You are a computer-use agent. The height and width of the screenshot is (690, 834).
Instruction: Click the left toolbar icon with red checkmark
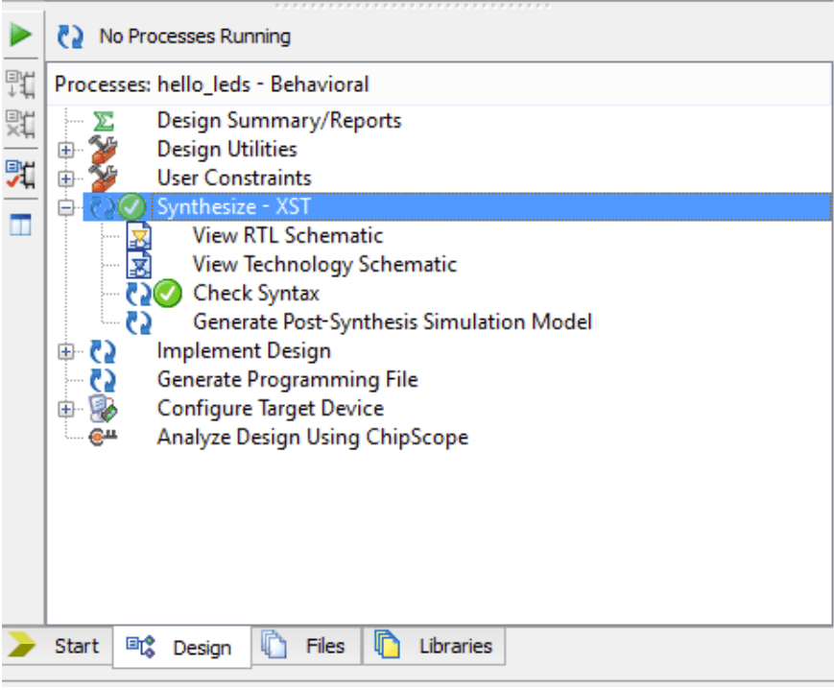[x=20, y=173]
